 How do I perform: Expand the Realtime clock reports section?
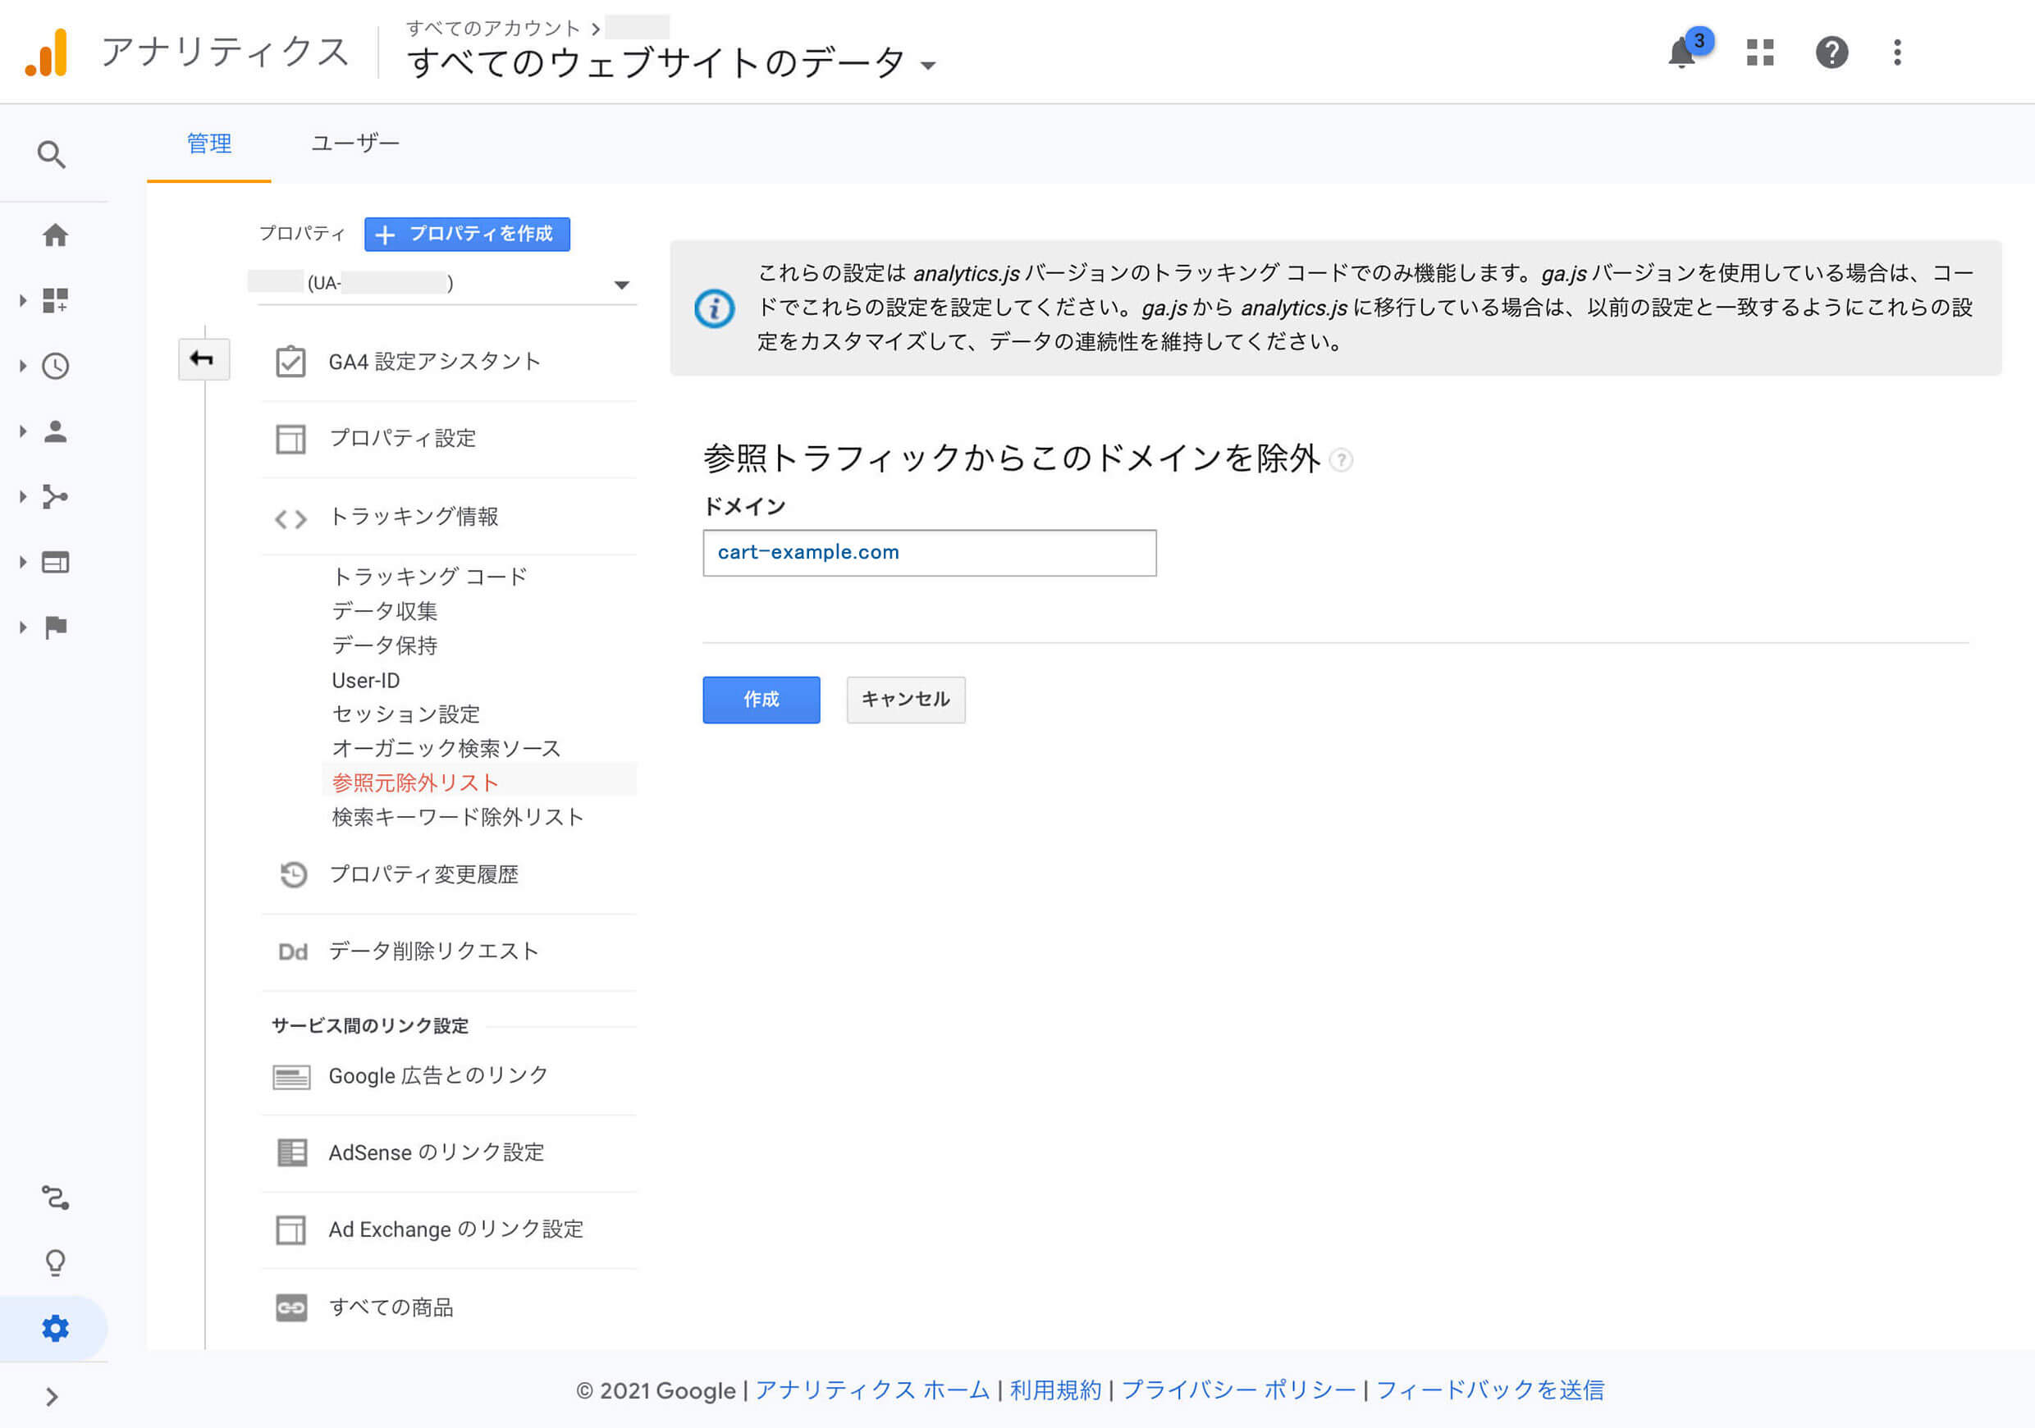55,366
